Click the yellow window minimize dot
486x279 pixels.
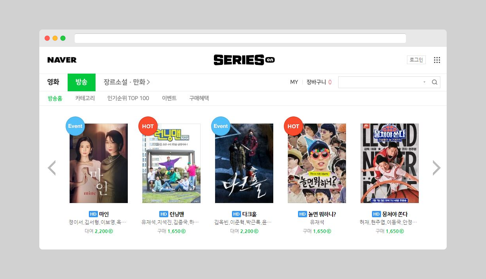click(x=55, y=38)
